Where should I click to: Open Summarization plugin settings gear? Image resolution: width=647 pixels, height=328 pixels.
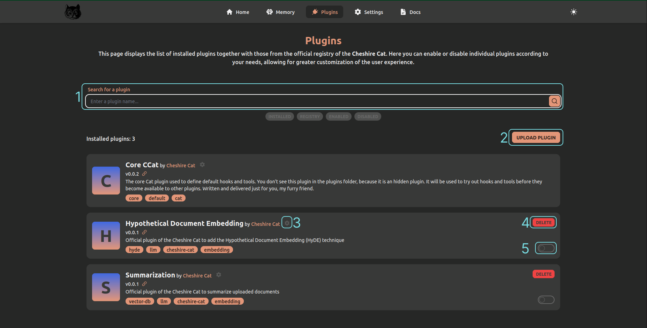pos(219,275)
